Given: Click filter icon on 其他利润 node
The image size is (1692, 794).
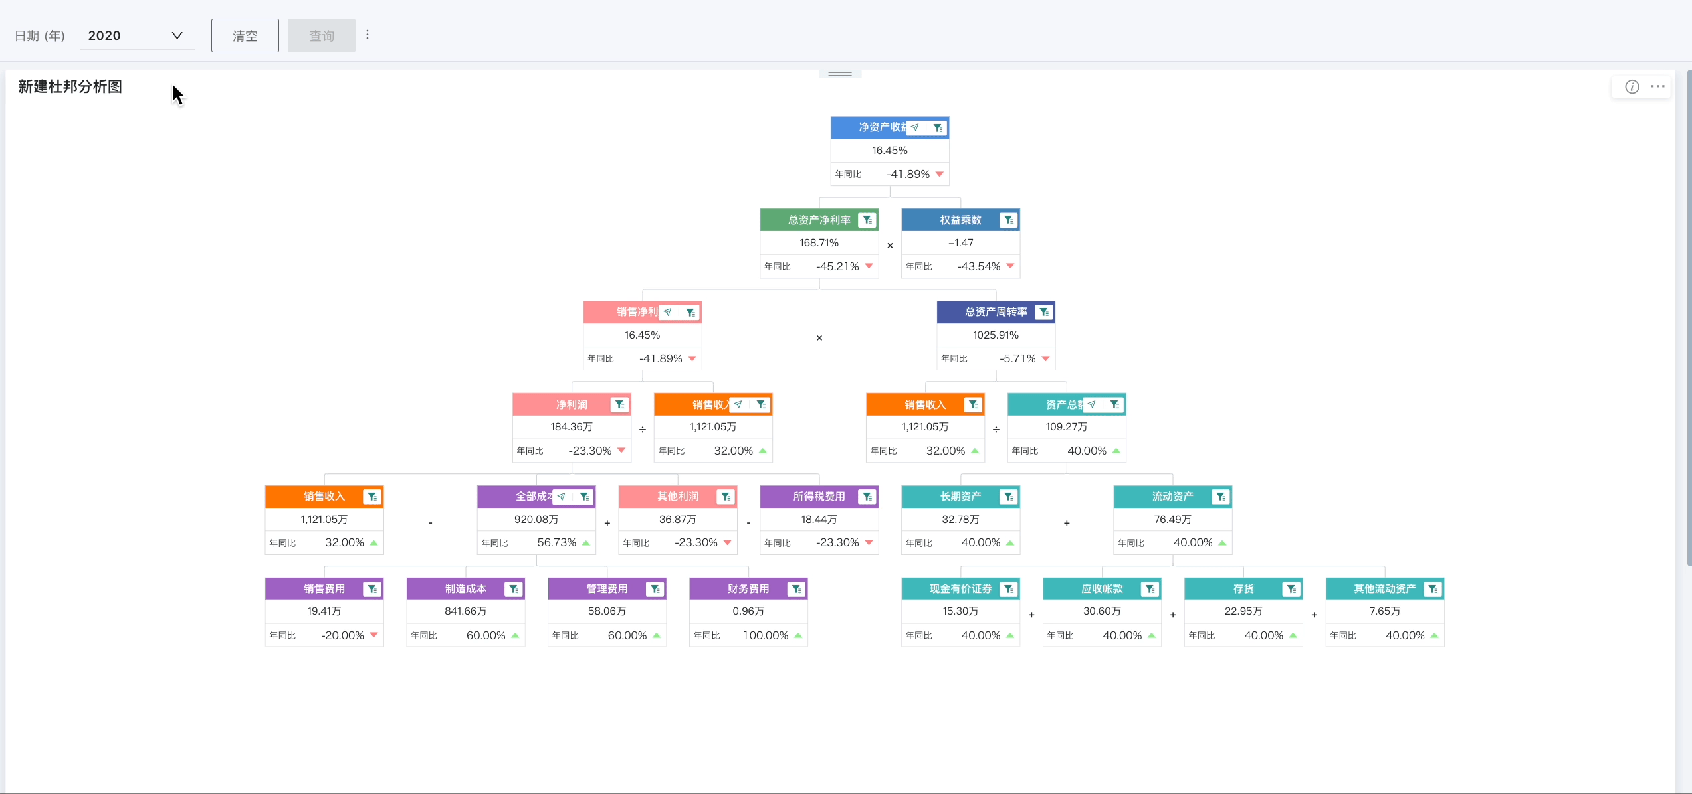Looking at the screenshot, I should point(726,497).
